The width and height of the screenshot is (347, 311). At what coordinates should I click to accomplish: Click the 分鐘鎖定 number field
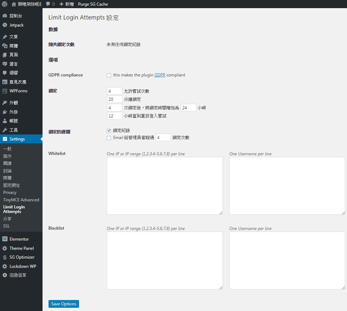[x=115, y=99]
